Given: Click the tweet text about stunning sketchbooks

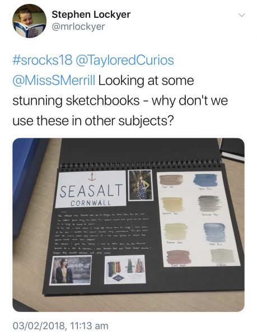Looking at the screenshot, I should (x=120, y=100).
